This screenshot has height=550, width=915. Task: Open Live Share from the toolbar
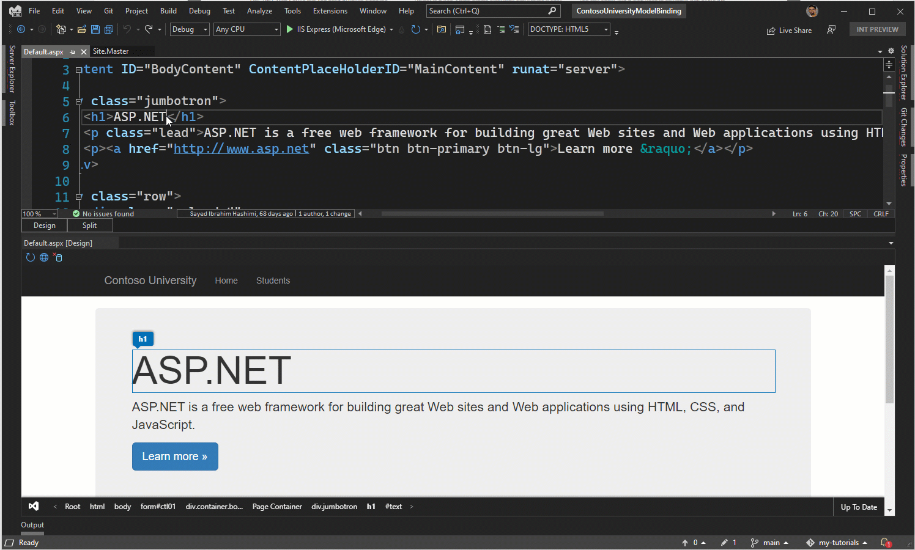click(789, 30)
